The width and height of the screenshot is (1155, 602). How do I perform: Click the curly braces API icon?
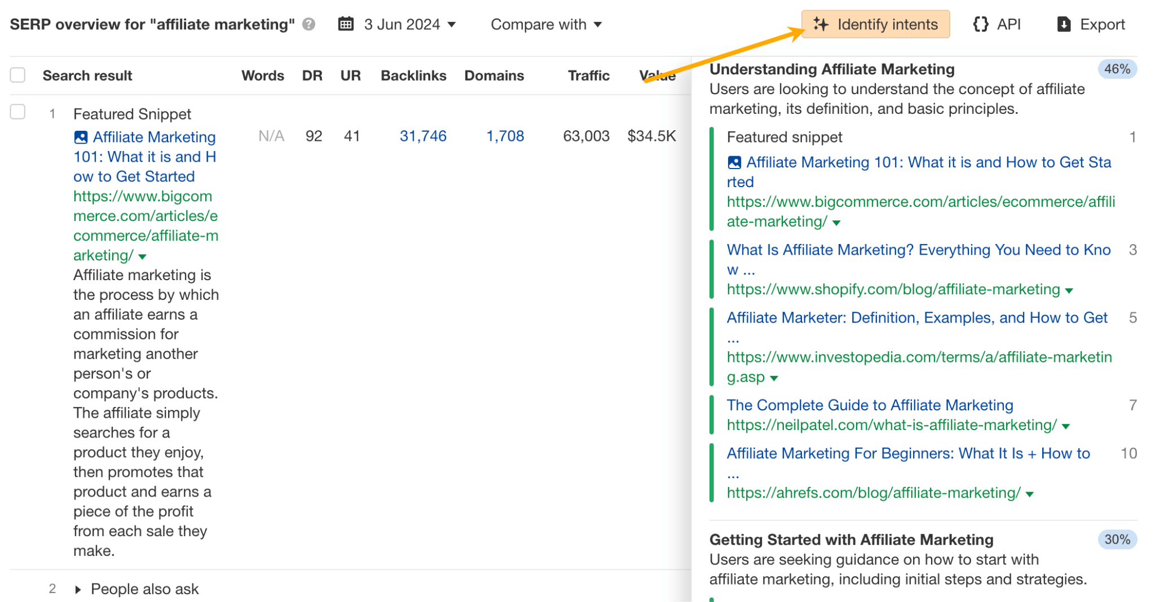981,24
